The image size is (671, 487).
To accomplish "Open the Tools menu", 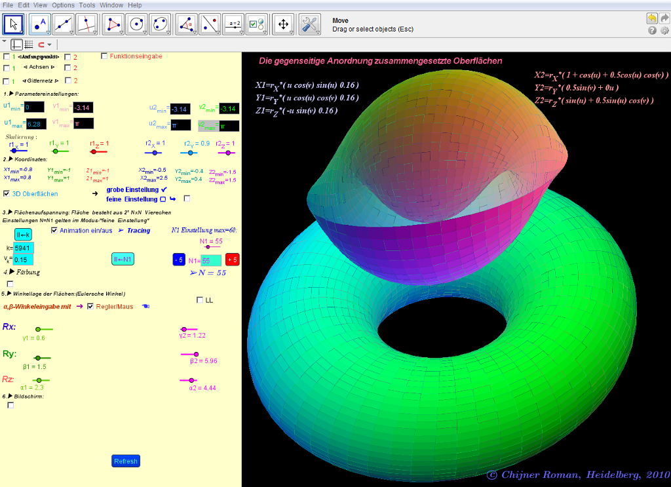I will tap(87, 5).
